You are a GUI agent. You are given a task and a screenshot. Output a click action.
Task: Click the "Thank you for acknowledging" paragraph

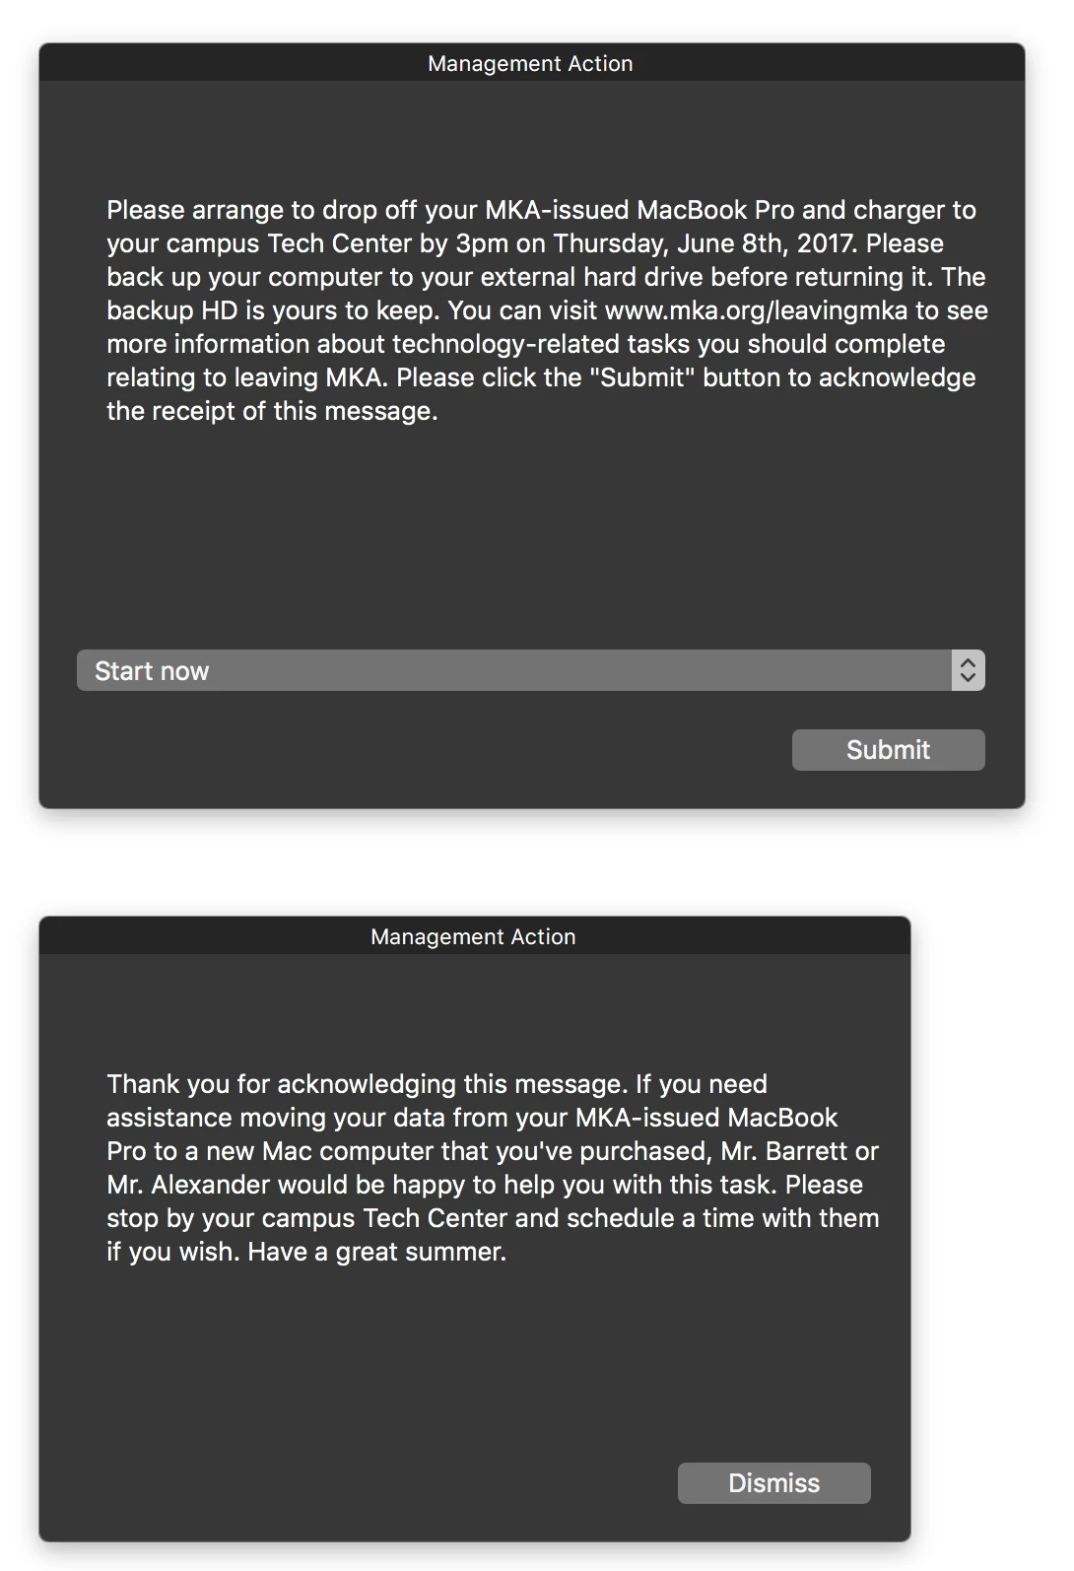point(493,1168)
